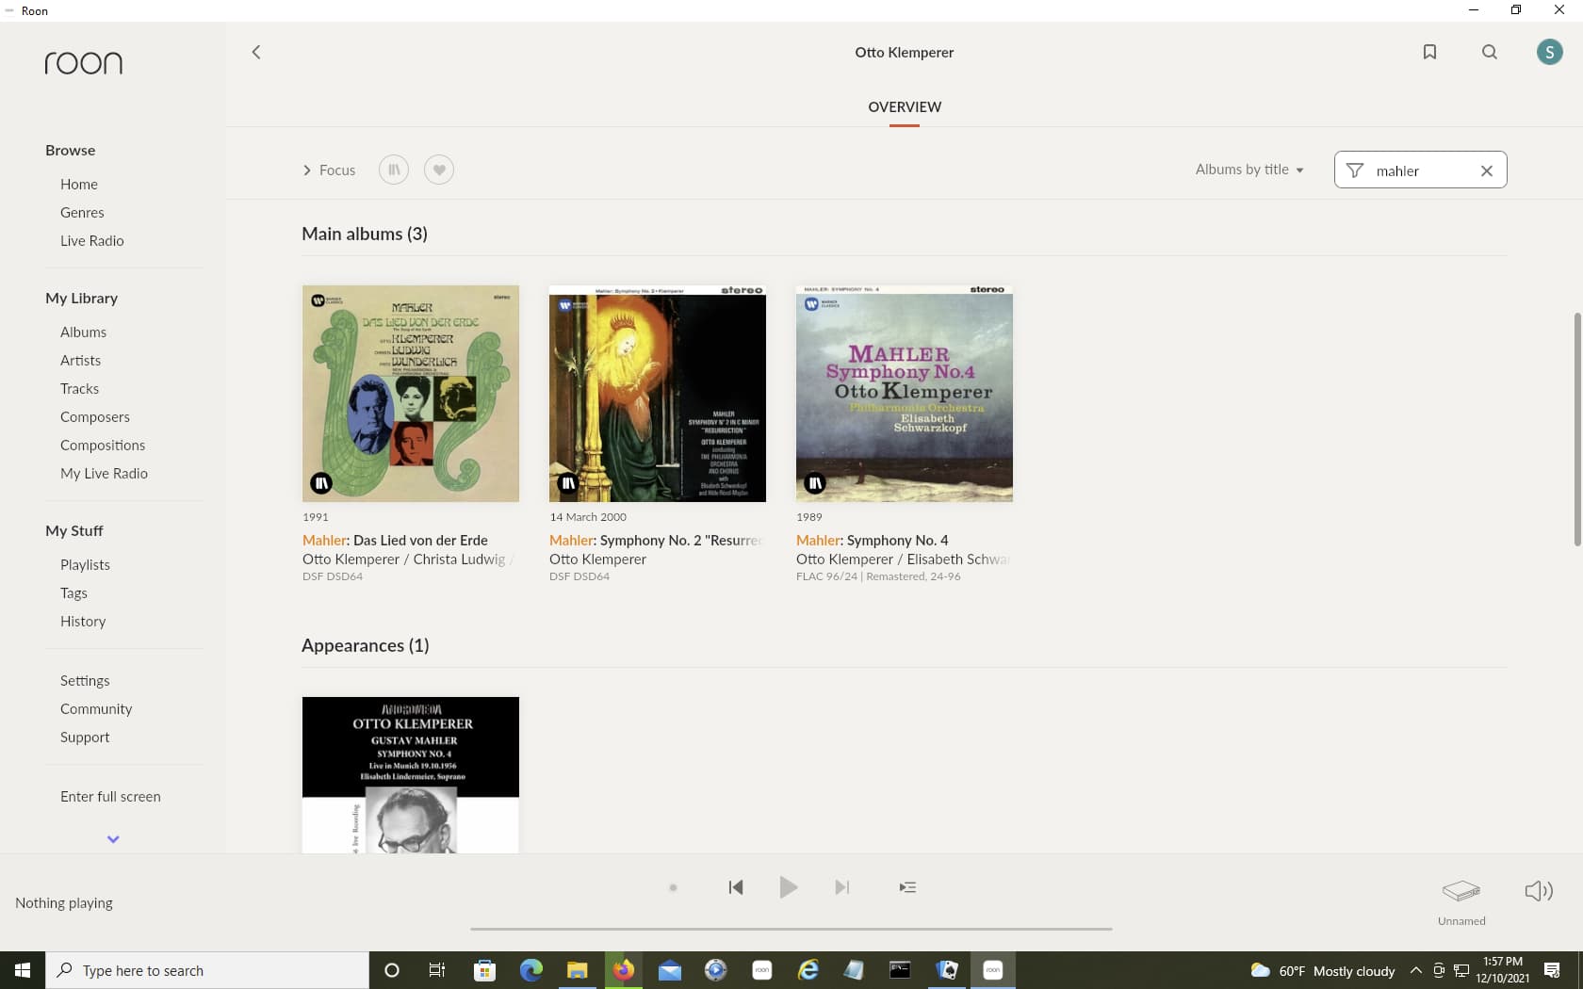The width and height of the screenshot is (1583, 989).
Task: Click the roon logo
Action: pos(84,63)
